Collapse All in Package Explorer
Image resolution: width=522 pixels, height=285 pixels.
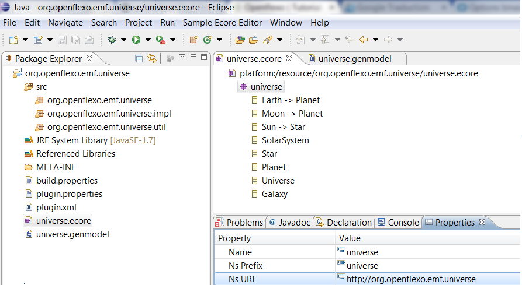[x=139, y=59]
